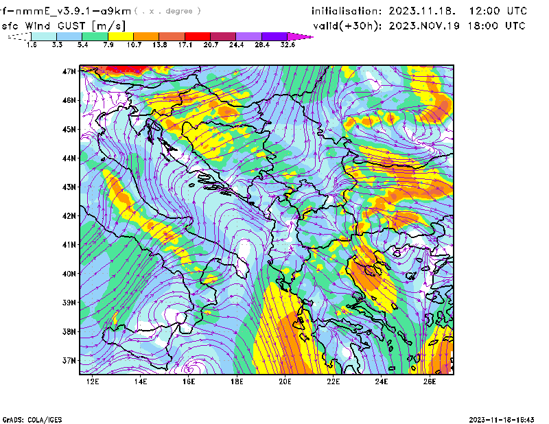549x424 pixels.
Task: Click the legend value 24.4
Action: pyautogui.click(x=236, y=45)
